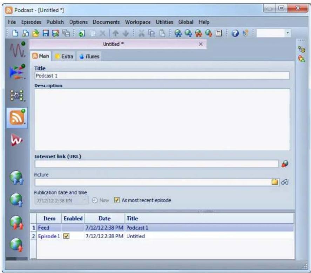Viewport: 311px width, 273px height.
Task: Open the Global menu
Action: tap(185, 22)
